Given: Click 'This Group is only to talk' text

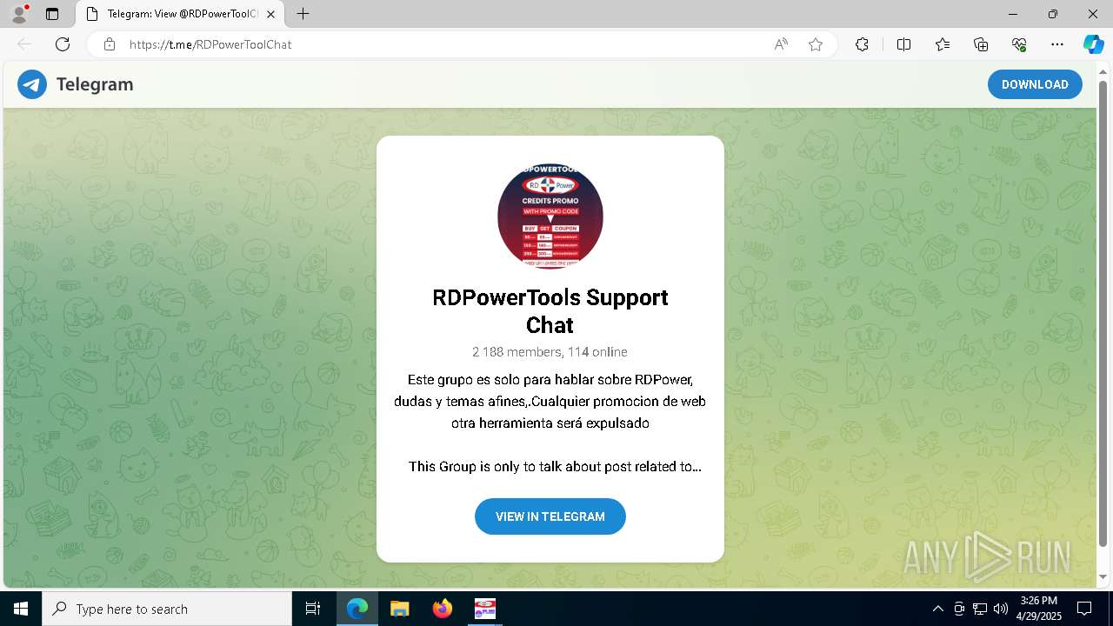Looking at the screenshot, I should (x=555, y=467).
